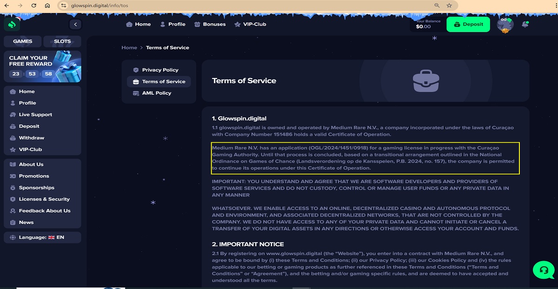Open VIP-Club in top navigation
The height and width of the screenshot is (289, 558).
(250, 24)
